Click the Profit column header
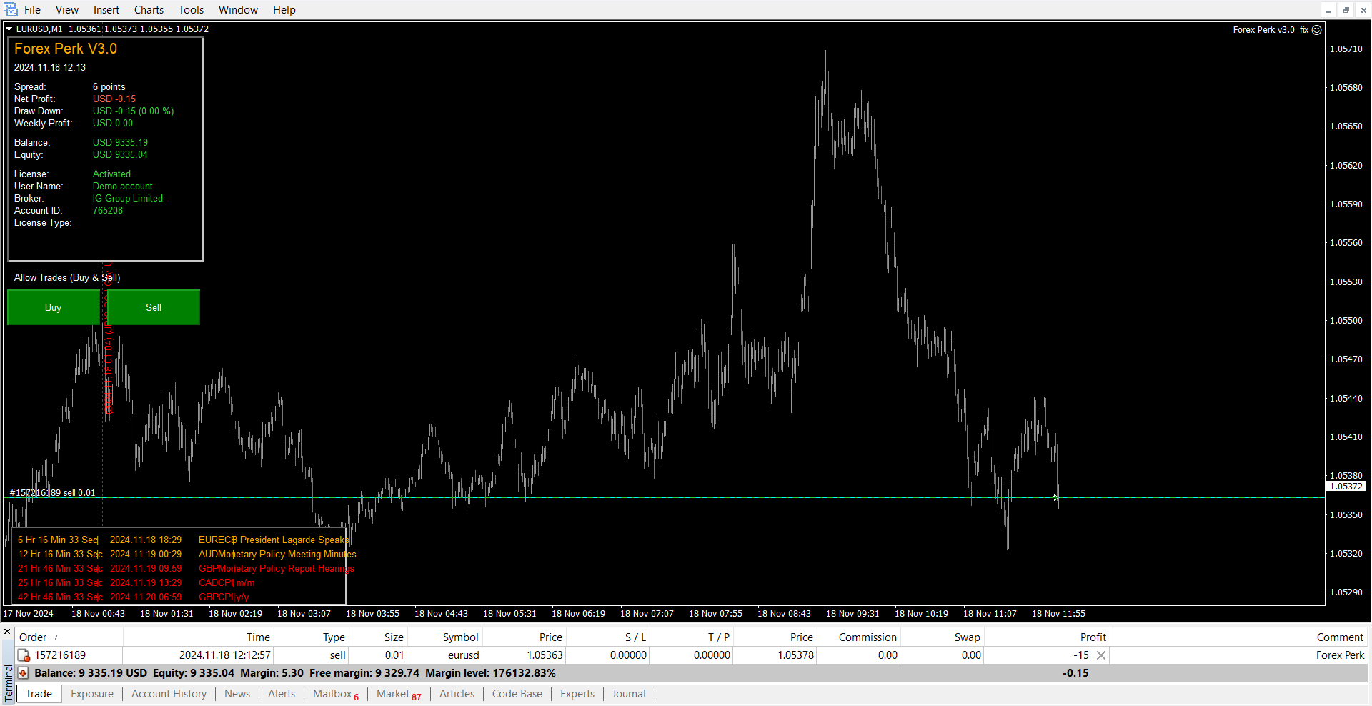The width and height of the screenshot is (1372, 706). 1093,637
